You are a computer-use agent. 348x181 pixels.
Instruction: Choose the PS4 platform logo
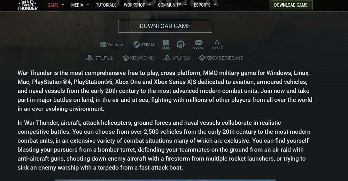point(99,58)
